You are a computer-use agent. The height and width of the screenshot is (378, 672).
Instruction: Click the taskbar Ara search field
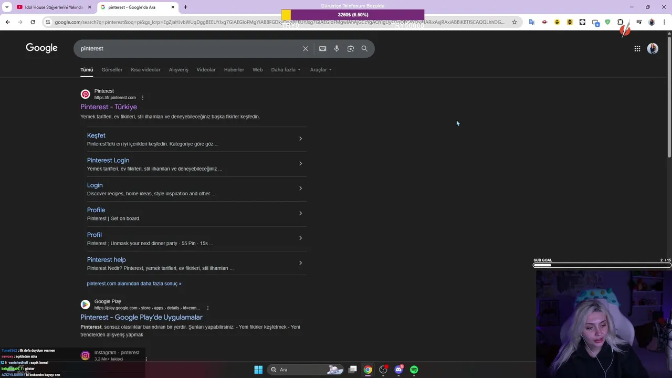pyautogui.click(x=306, y=370)
